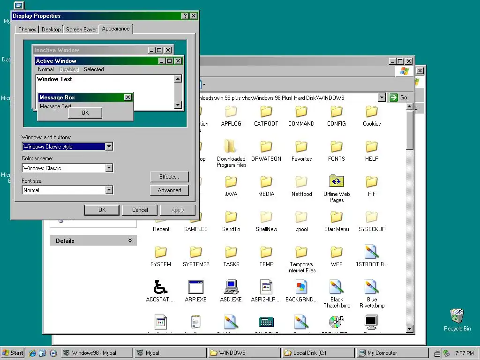Open the Favorites folder icon

coord(301,147)
